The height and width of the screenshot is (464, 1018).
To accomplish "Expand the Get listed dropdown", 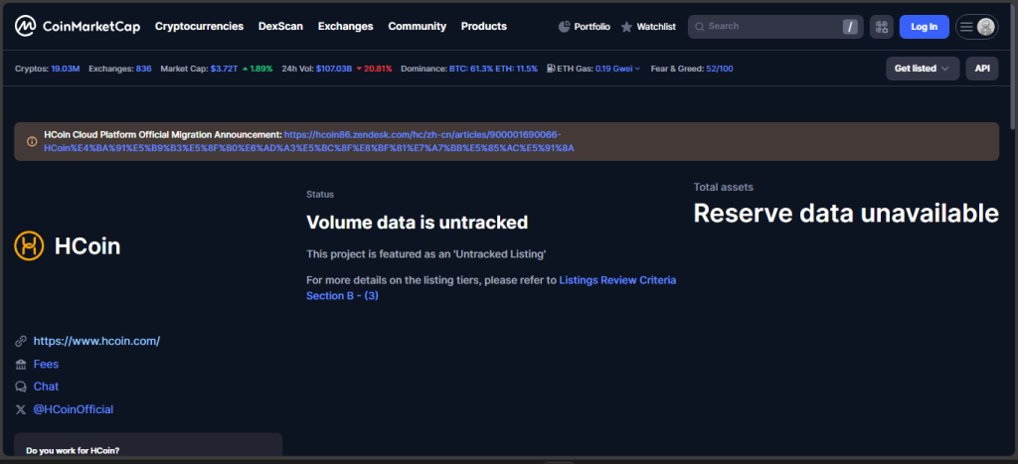I will point(922,69).
